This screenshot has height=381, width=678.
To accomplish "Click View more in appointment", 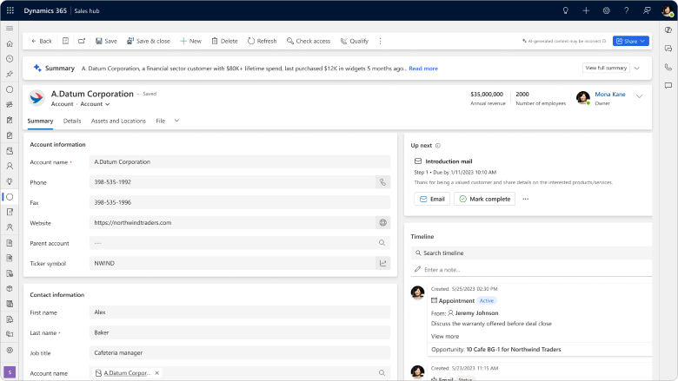I will [x=445, y=336].
